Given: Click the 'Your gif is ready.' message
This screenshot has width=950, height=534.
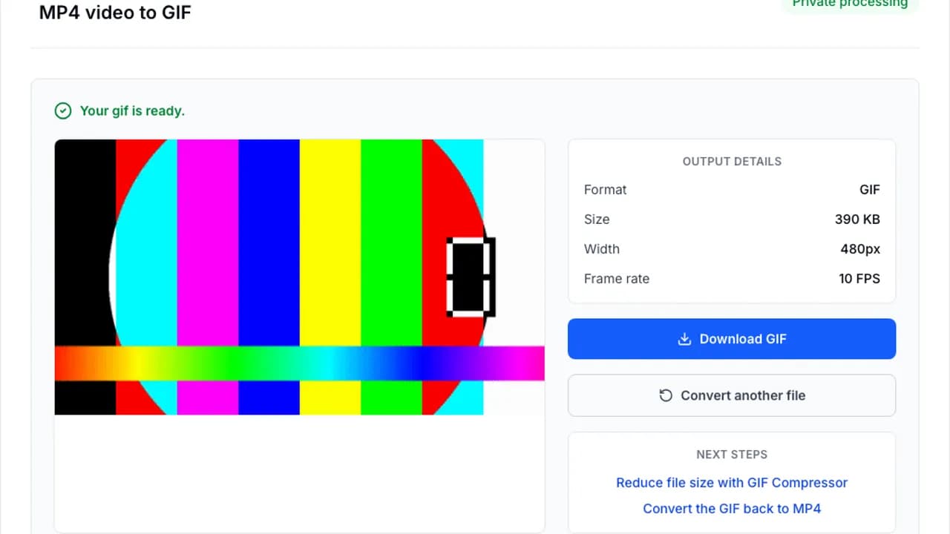Looking at the screenshot, I should (132, 111).
